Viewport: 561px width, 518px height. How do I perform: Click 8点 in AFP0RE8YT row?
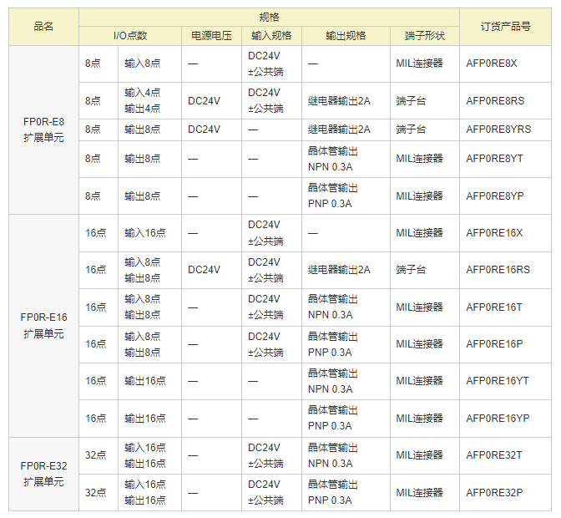pyautogui.click(x=93, y=159)
